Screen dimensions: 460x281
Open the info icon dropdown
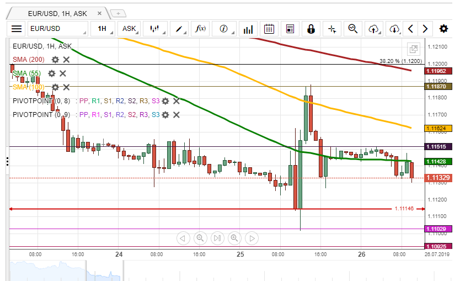tap(224, 29)
